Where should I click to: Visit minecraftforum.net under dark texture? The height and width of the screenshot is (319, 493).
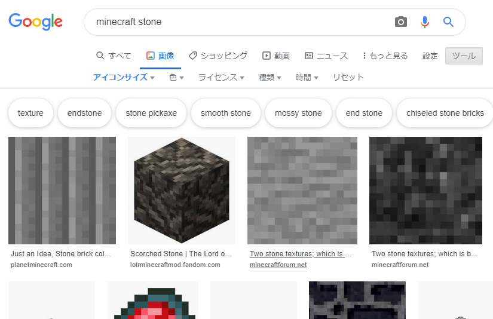click(400, 265)
